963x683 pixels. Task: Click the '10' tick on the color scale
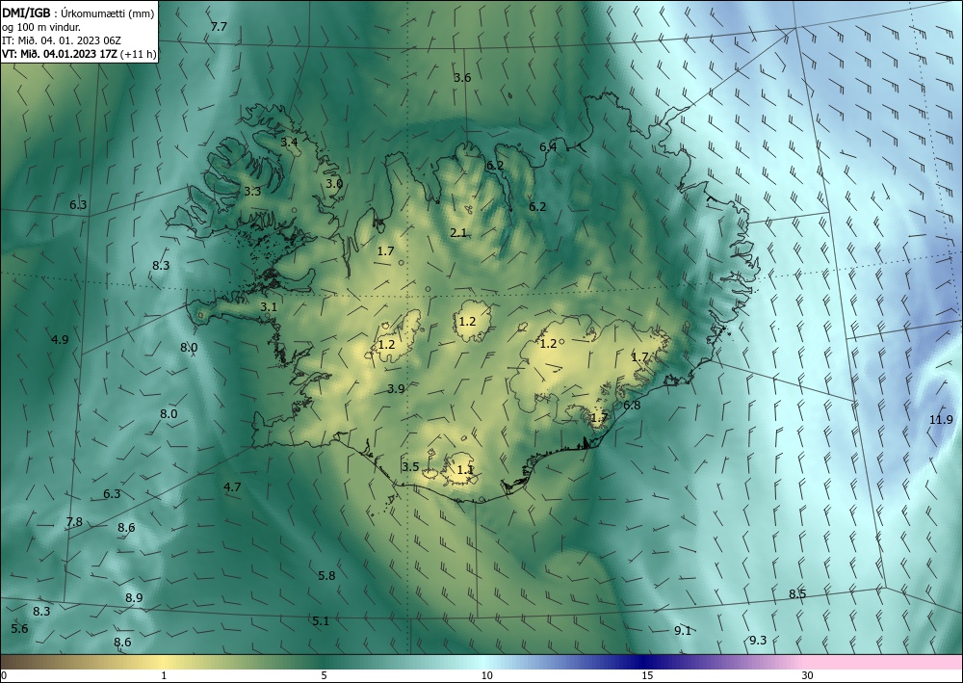point(486,675)
